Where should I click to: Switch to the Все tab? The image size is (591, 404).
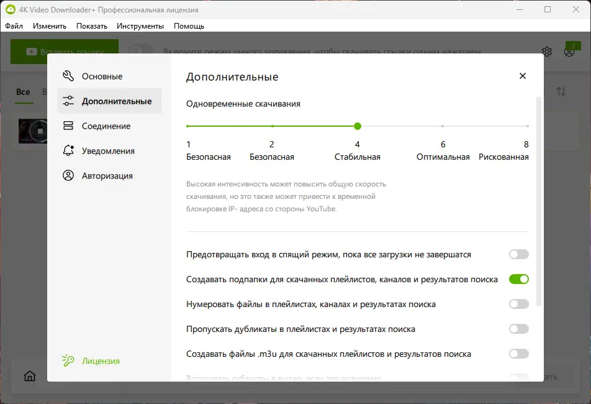(x=23, y=91)
